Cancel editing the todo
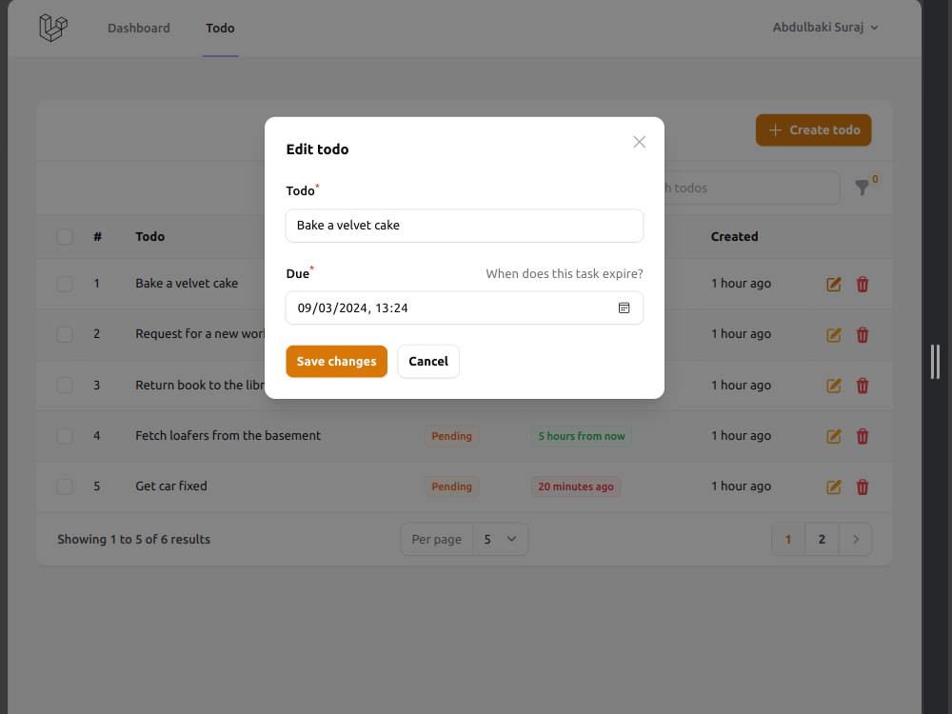Screen dimensions: 952x714 coord(427,361)
